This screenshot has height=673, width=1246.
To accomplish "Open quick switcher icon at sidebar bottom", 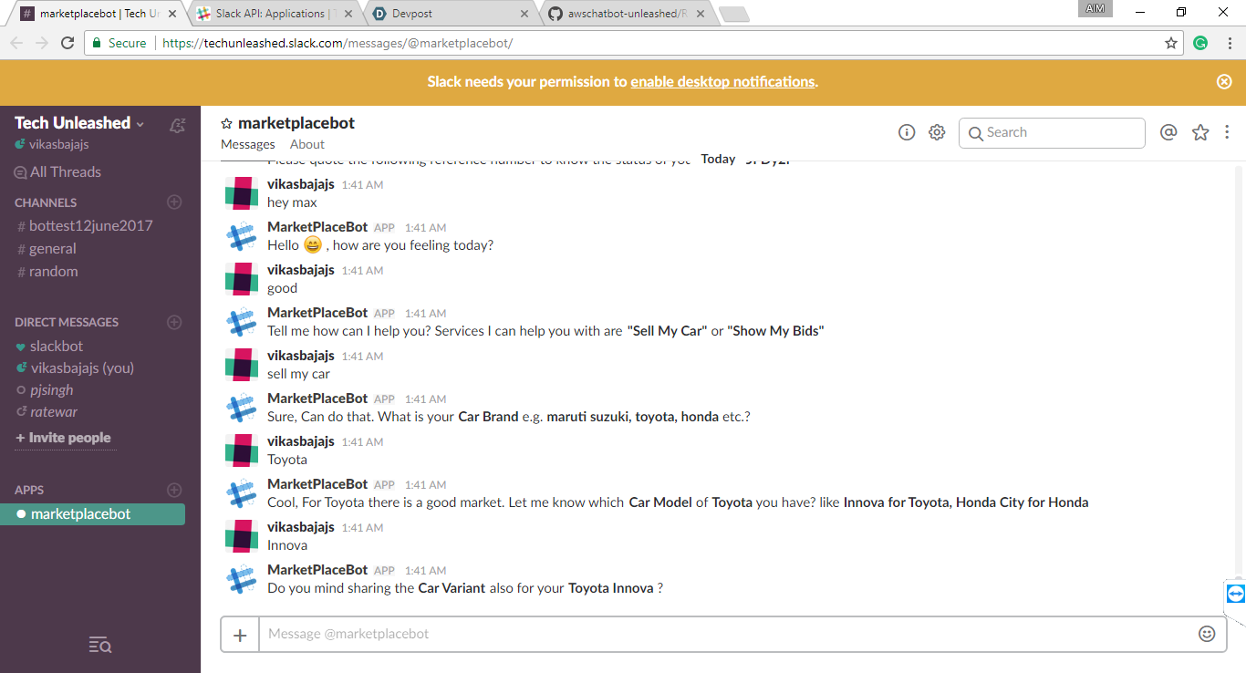I will click(100, 646).
